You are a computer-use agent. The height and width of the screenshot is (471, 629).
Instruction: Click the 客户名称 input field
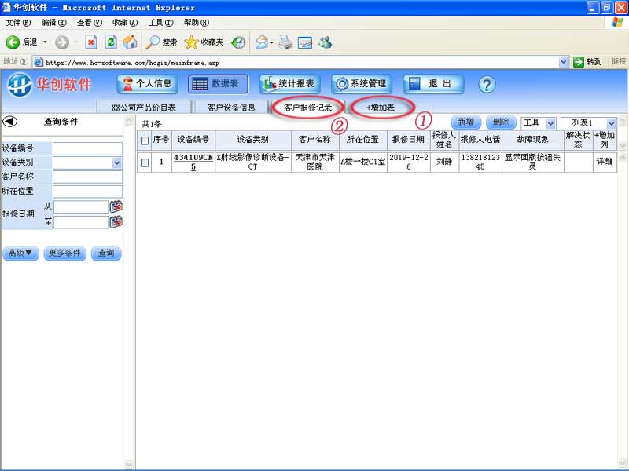click(87, 177)
